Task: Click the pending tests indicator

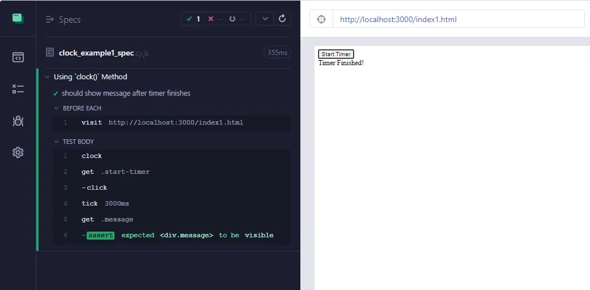Action: (236, 19)
